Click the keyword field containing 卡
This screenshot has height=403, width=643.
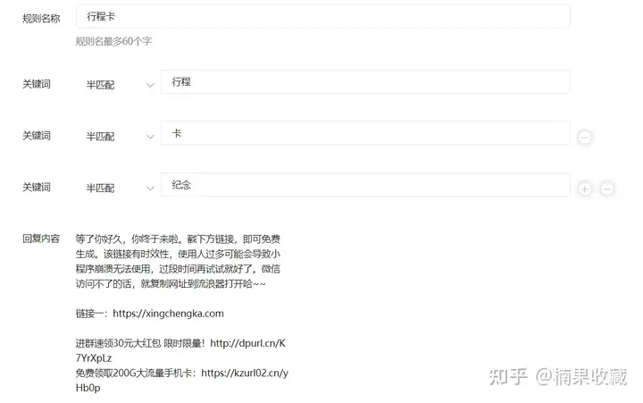click(365, 133)
